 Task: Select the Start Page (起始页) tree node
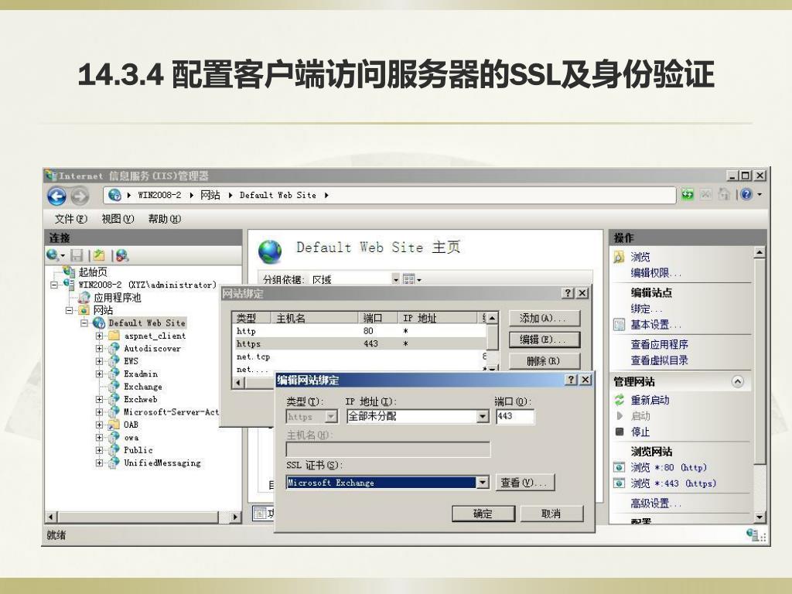93,272
